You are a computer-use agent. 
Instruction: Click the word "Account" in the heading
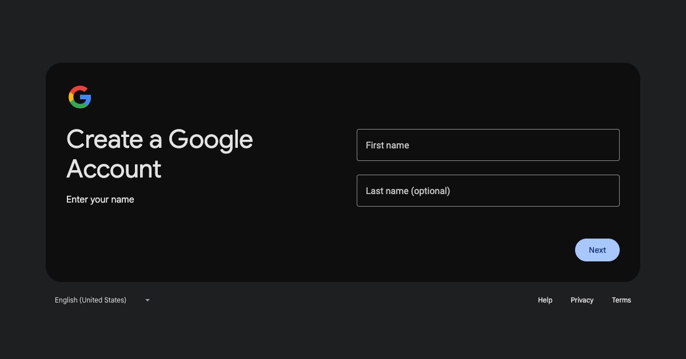(x=114, y=169)
